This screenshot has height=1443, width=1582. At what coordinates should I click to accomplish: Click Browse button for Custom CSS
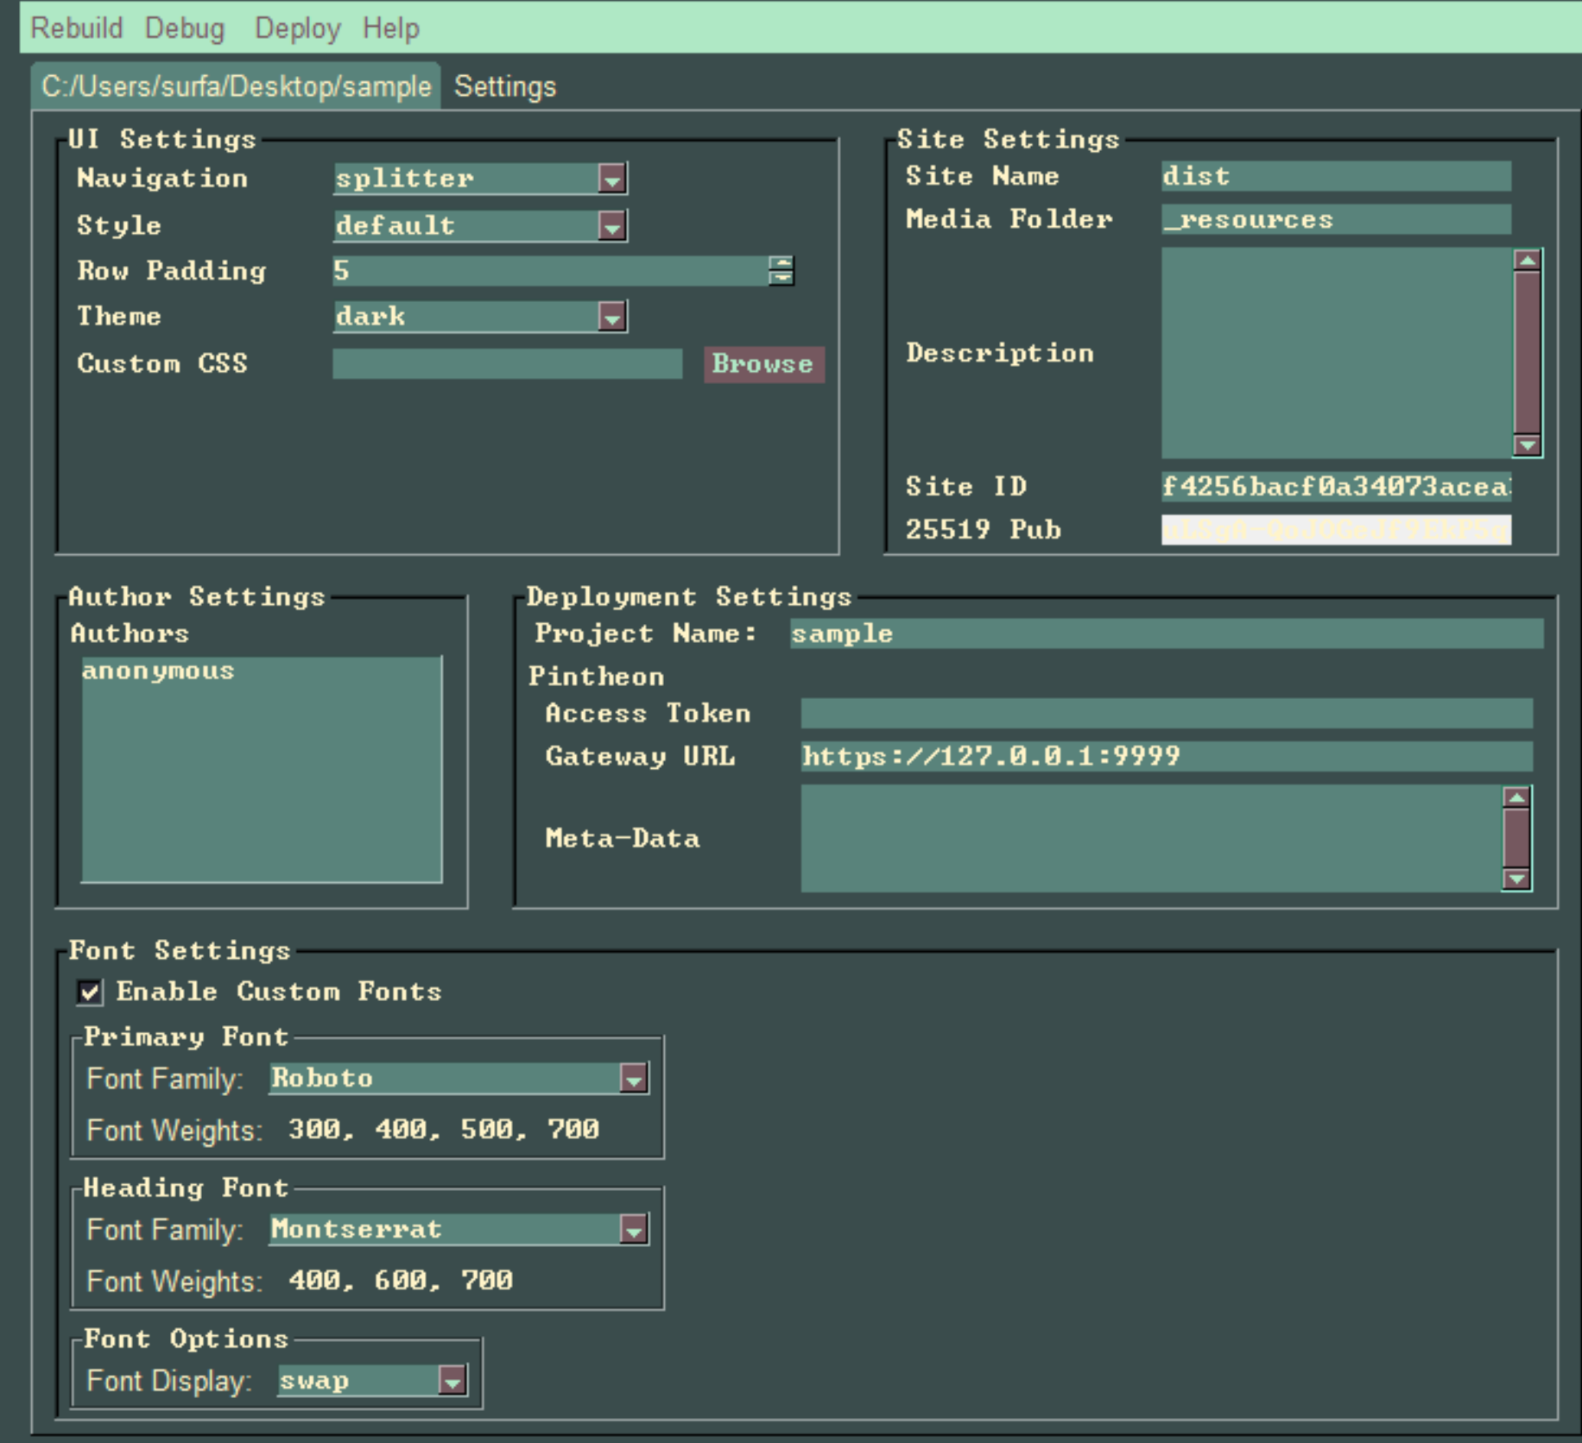[x=763, y=364]
